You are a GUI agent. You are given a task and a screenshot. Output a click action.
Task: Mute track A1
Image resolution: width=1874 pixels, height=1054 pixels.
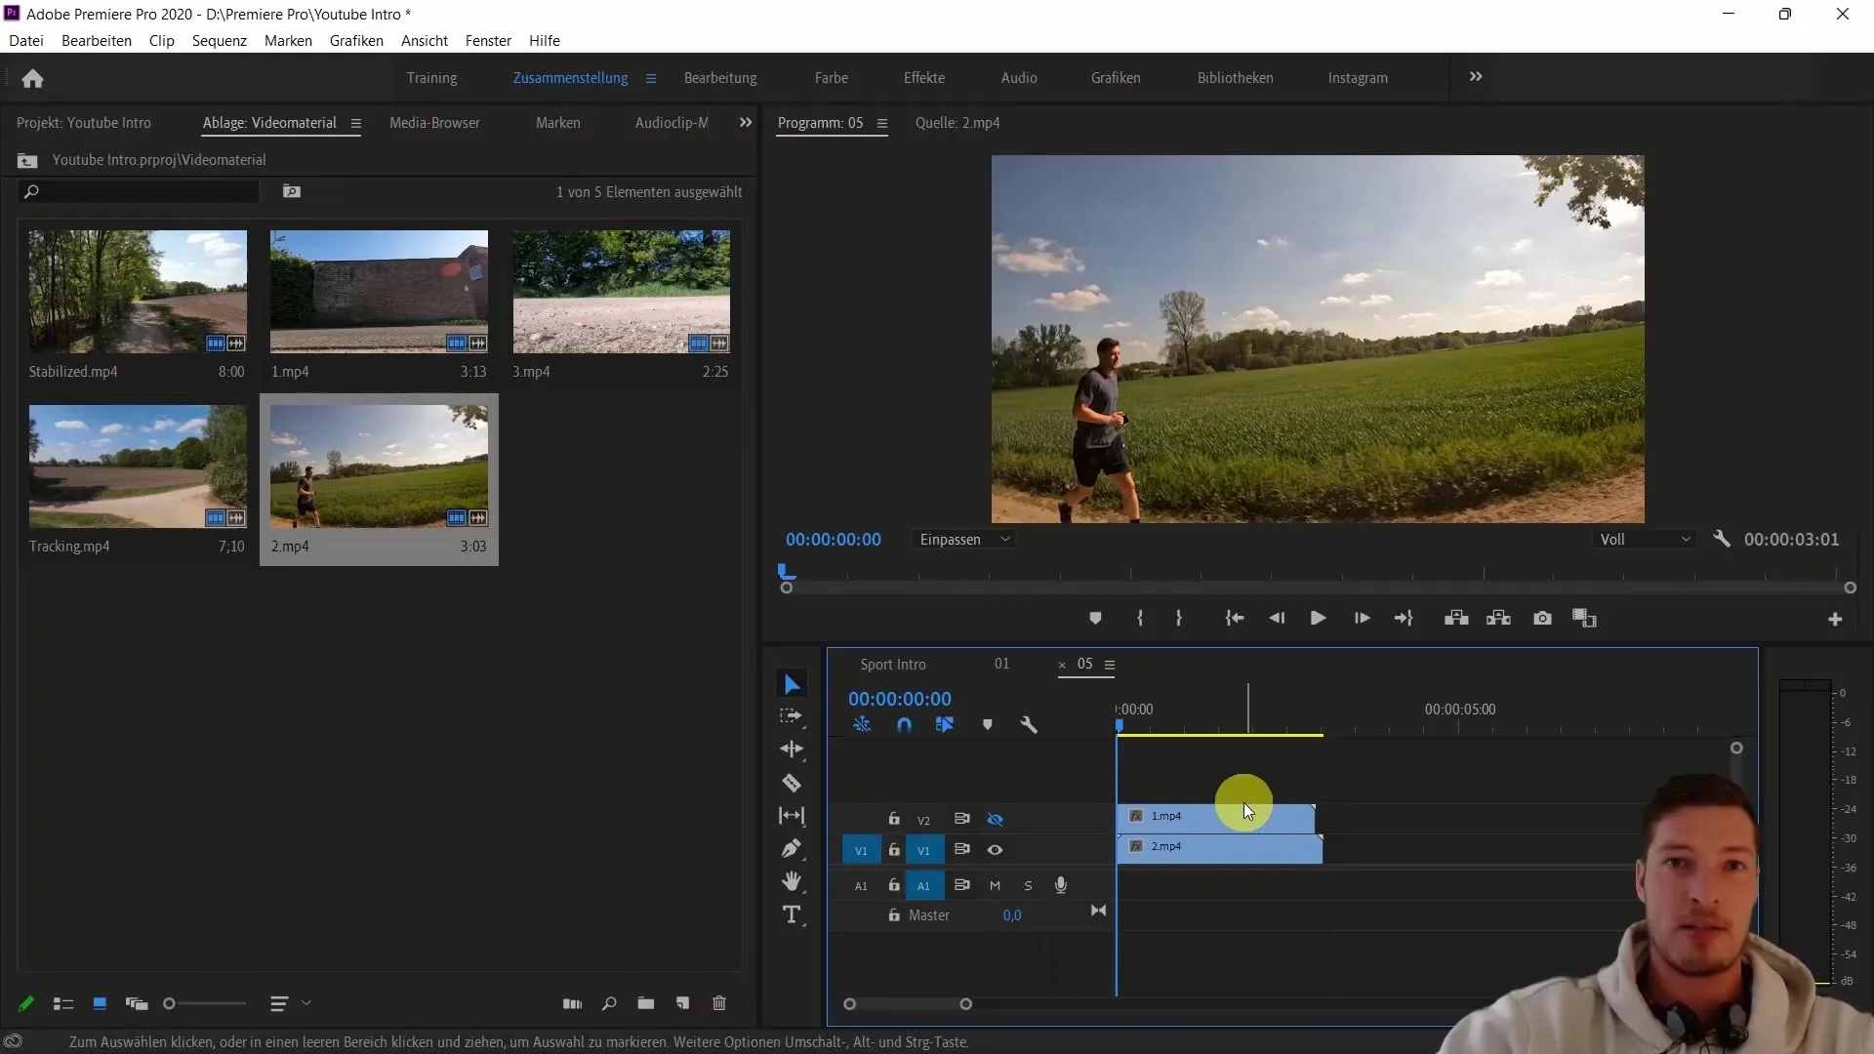[995, 886]
